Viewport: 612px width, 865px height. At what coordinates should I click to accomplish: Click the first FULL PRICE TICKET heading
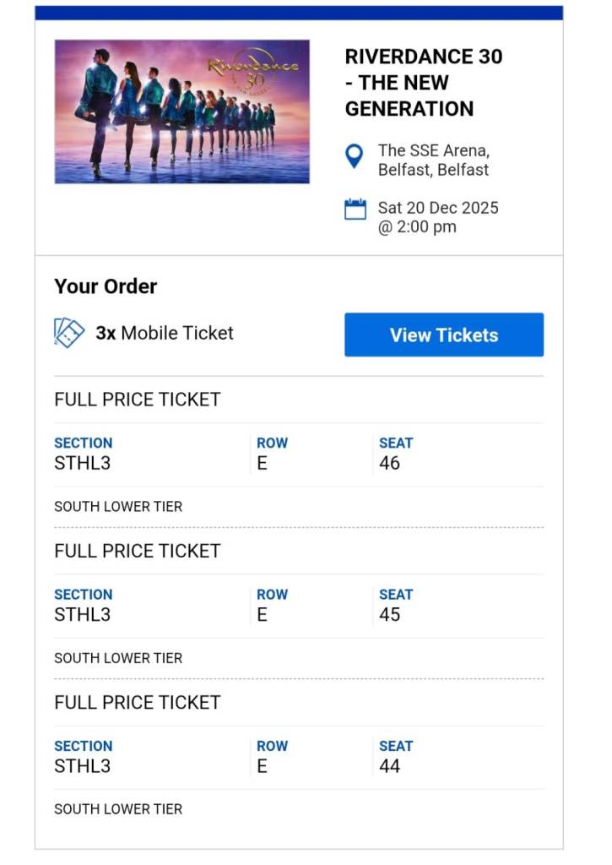[137, 400]
